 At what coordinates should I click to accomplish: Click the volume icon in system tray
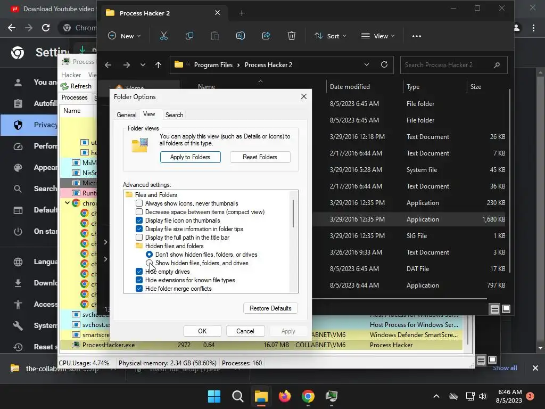[x=482, y=396]
